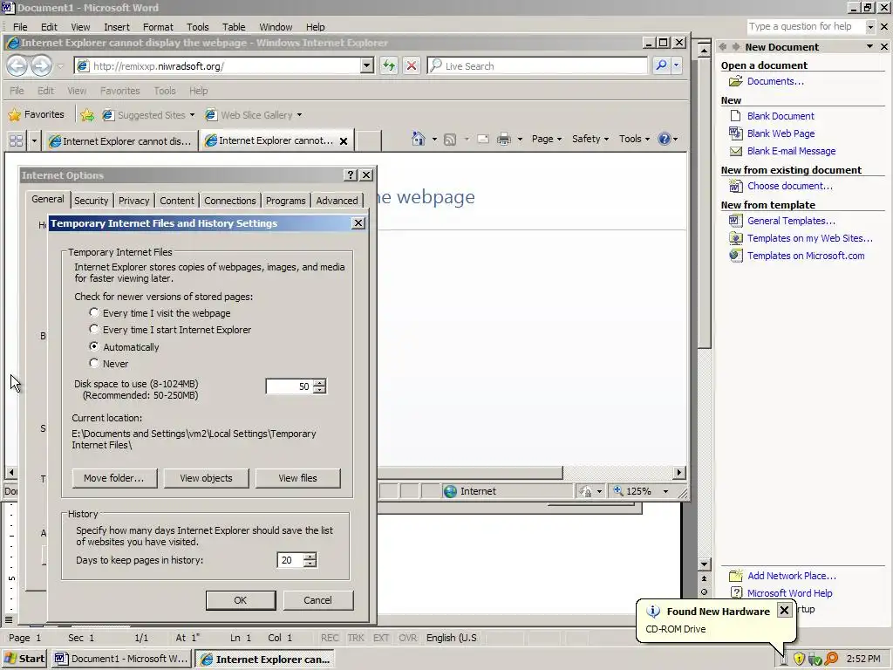Open Word's Table menu
The height and width of the screenshot is (670, 893).
point(234,27)
